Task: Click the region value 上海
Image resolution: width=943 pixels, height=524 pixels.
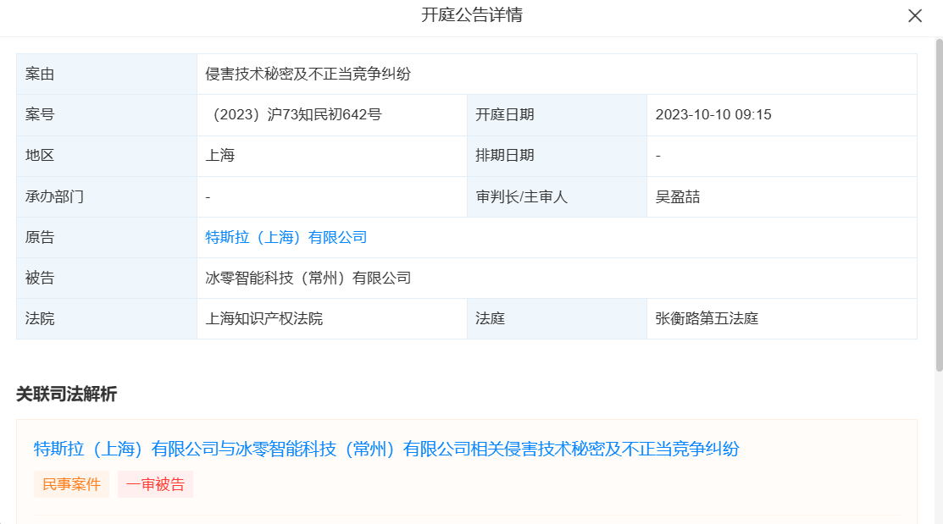Action: (220, 156)
